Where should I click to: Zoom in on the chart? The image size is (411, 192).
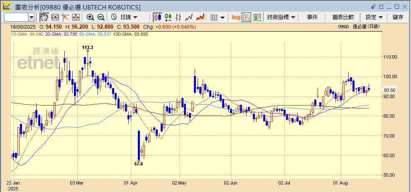point(91,17)
